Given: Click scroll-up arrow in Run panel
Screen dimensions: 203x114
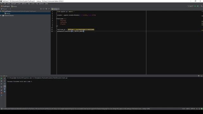Looking at the screenshot, I should [5, 79].
